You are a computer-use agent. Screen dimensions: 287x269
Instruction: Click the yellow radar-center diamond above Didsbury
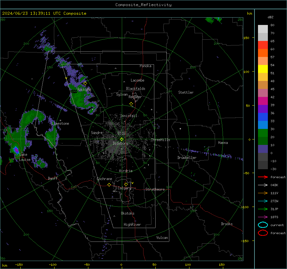click(122, 139)
